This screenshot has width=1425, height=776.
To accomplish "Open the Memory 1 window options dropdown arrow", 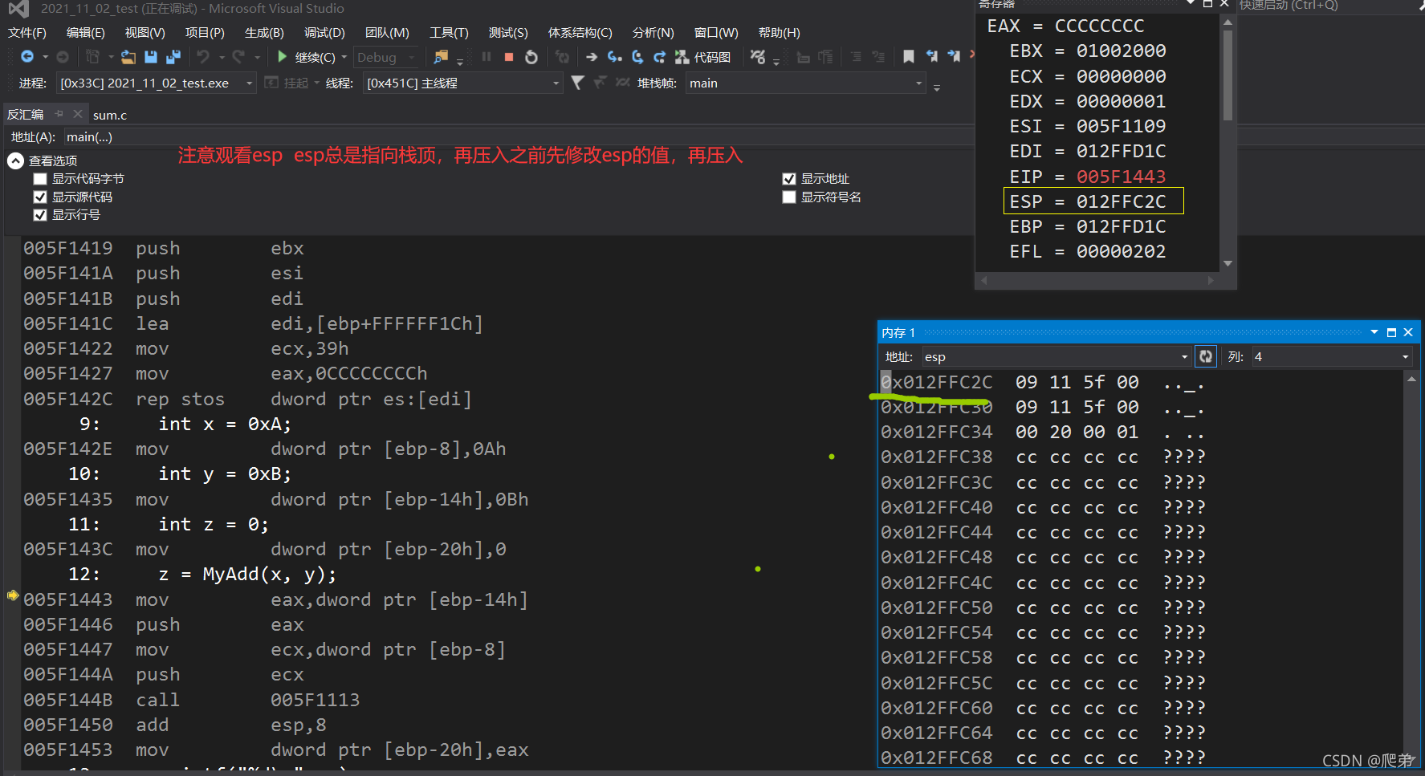I will [1374, 332].
